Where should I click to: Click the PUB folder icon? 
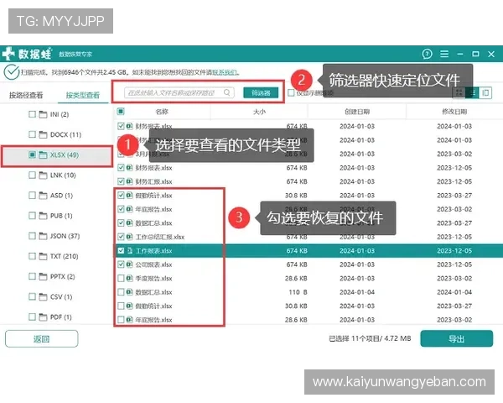43,216
